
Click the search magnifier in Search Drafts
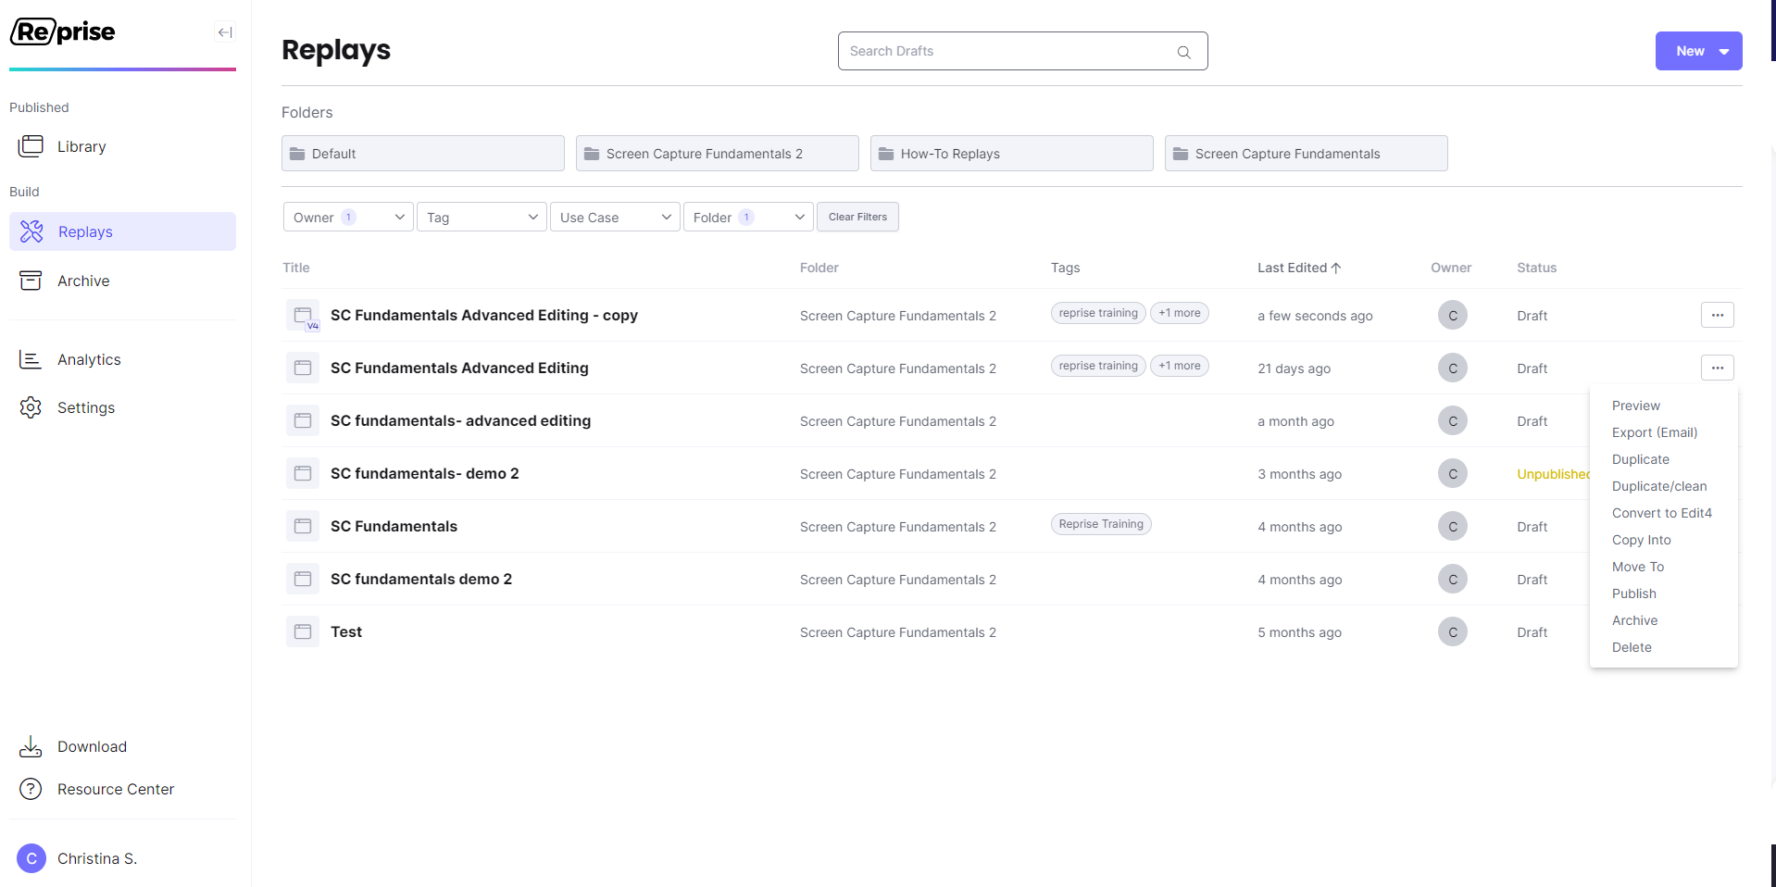(x=1183, y=52)
